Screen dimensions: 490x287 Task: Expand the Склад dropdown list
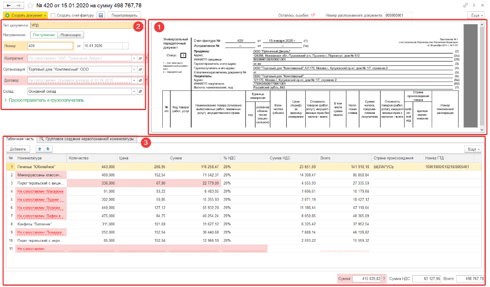[x=133, y=91]
